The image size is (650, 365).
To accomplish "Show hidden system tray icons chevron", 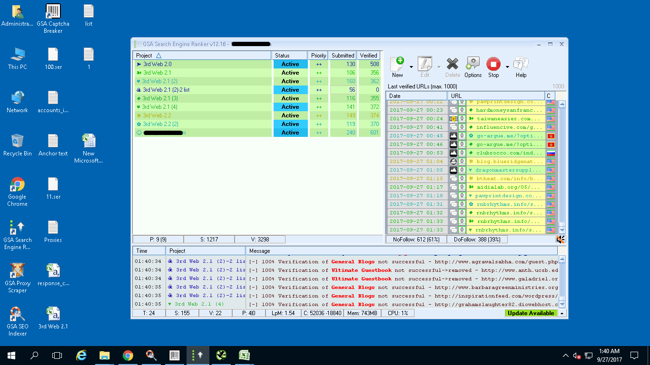I will pos(565,355).
